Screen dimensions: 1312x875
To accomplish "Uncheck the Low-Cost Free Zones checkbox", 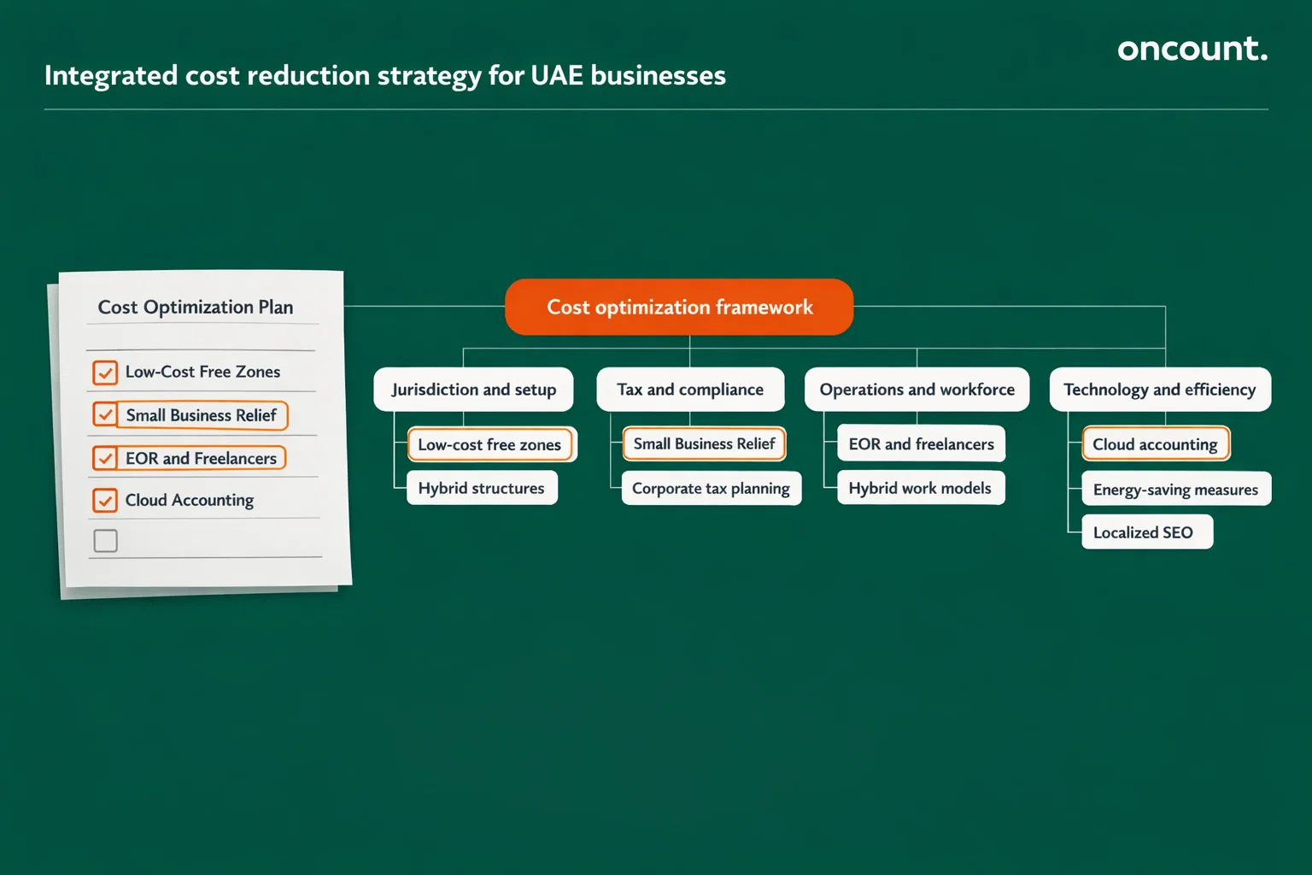I will click(105, 372).
